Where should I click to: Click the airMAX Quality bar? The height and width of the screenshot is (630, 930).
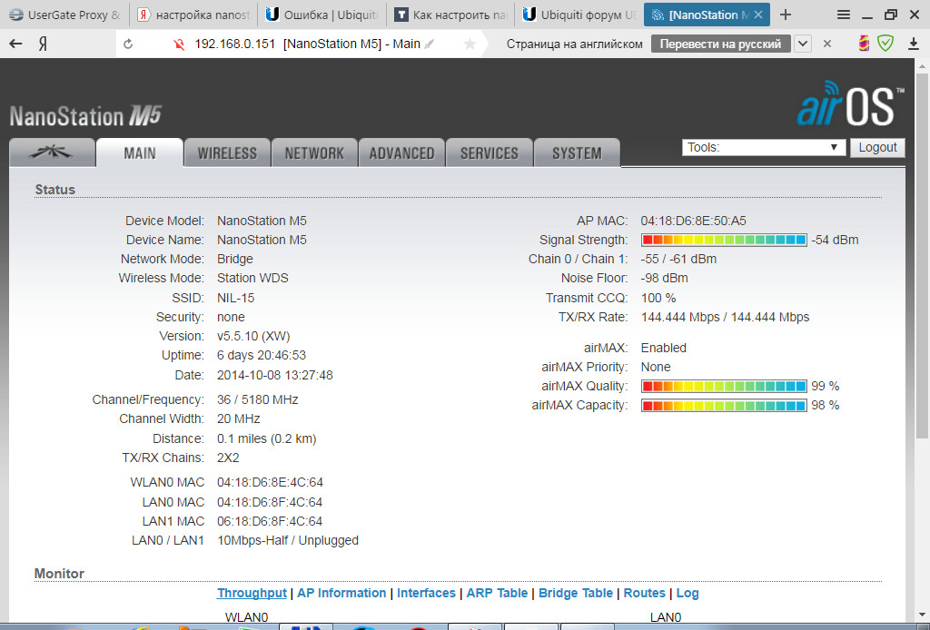pos(724,386)
